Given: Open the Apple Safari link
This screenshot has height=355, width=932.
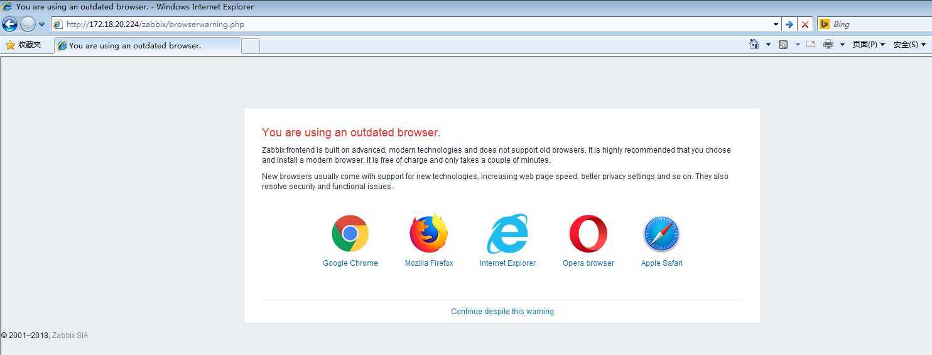Looking at the screenshot, I should coord(661,263).
